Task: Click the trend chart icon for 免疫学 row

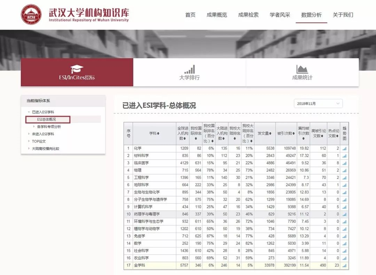Action: (x=344, y=236)
